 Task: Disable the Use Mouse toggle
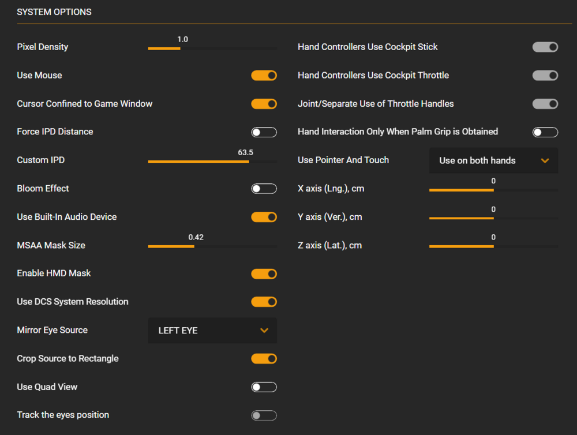[264, 76]
